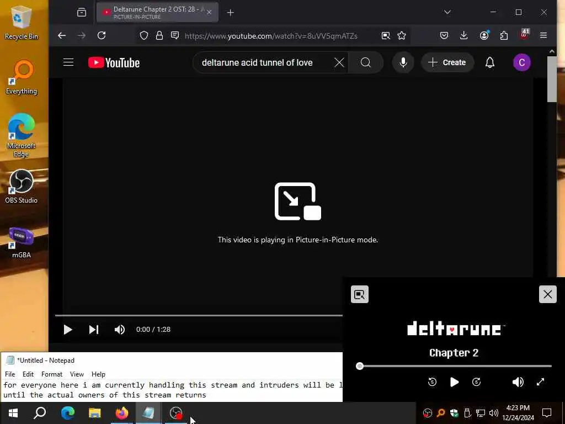Go to YouTube home via logo
Screen dimensions: 565x424
(x=114, y=63)
